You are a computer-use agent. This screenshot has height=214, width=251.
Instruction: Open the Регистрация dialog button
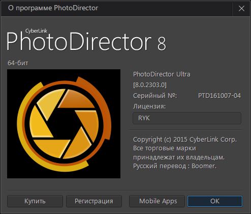94,201
